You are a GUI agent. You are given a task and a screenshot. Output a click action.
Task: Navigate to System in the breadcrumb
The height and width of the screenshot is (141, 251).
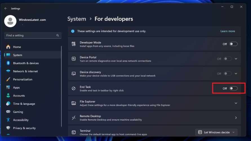pyautogui.click(x=77, y=19)
